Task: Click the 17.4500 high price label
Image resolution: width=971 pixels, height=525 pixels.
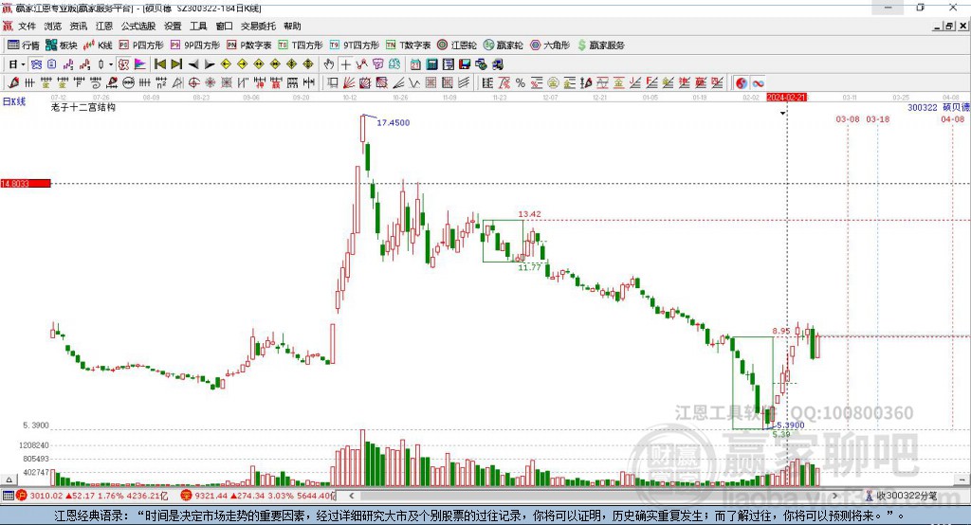Action: pos(394,122)
